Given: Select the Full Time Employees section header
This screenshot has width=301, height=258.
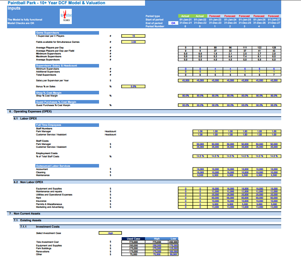Looking at the screenshot, I should 67,125.
